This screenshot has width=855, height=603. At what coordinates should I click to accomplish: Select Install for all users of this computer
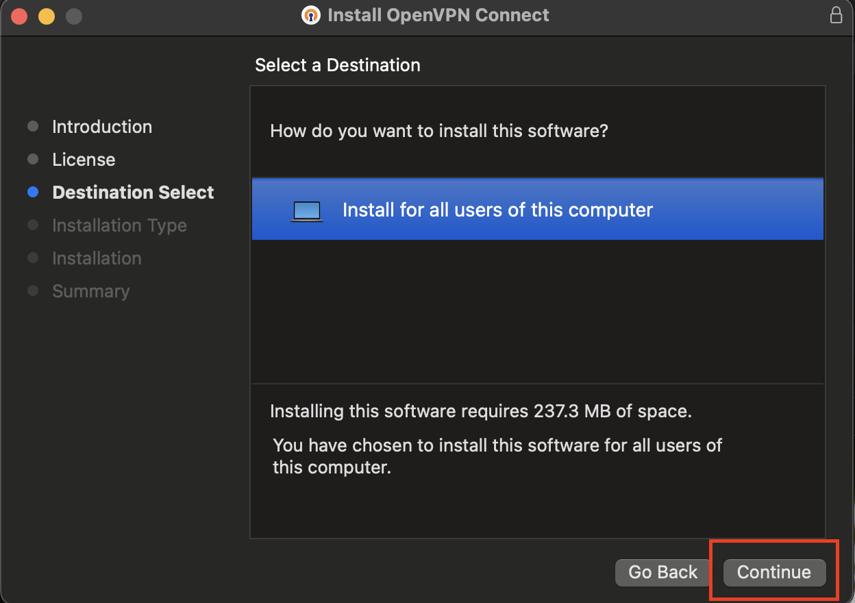pyautogui.click(x=538, y=210)
